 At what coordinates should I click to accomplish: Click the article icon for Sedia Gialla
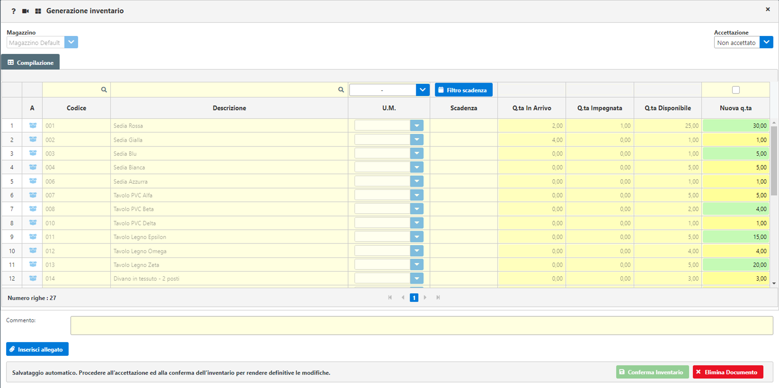pos(33,139)
